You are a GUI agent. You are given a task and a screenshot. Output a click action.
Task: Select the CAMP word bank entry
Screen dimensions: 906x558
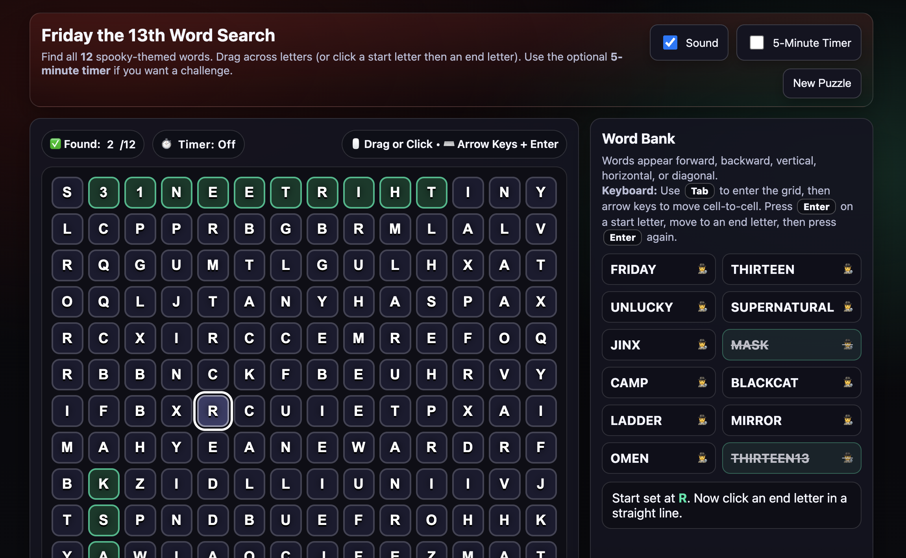[658, 382]
